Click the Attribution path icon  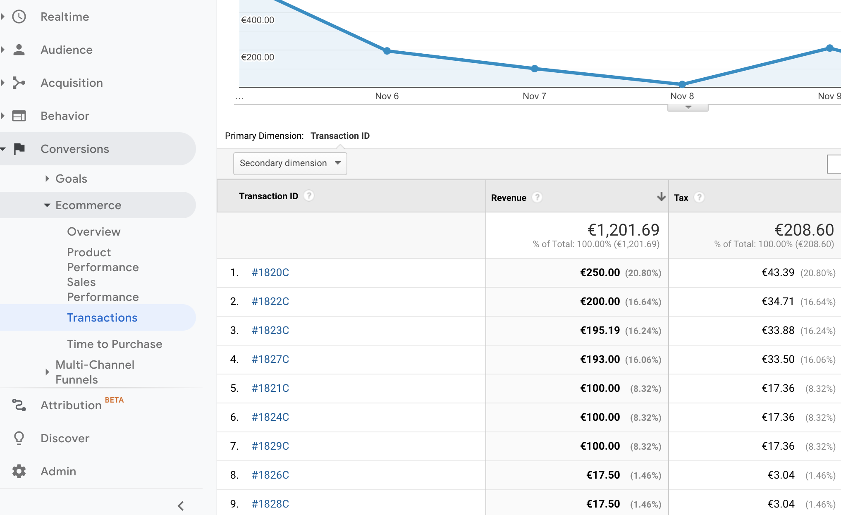click(x=19, y=405)
